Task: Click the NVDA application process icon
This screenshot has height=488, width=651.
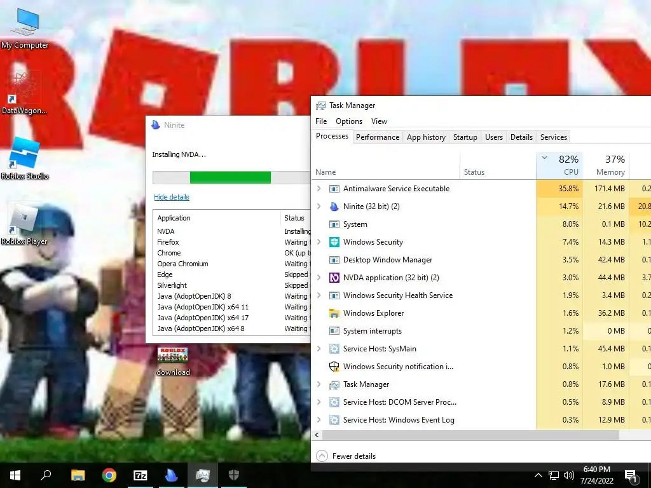Action: point(334,278)
